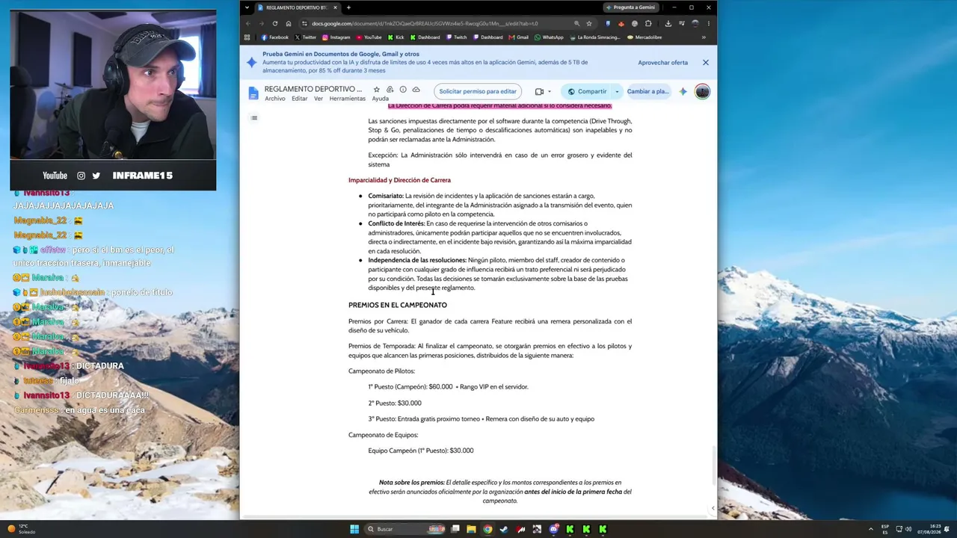Bookmark this page with the star in address bar
Image resolution: width=957 pixels, height=538 pixels.
click(x=589, y=23)
